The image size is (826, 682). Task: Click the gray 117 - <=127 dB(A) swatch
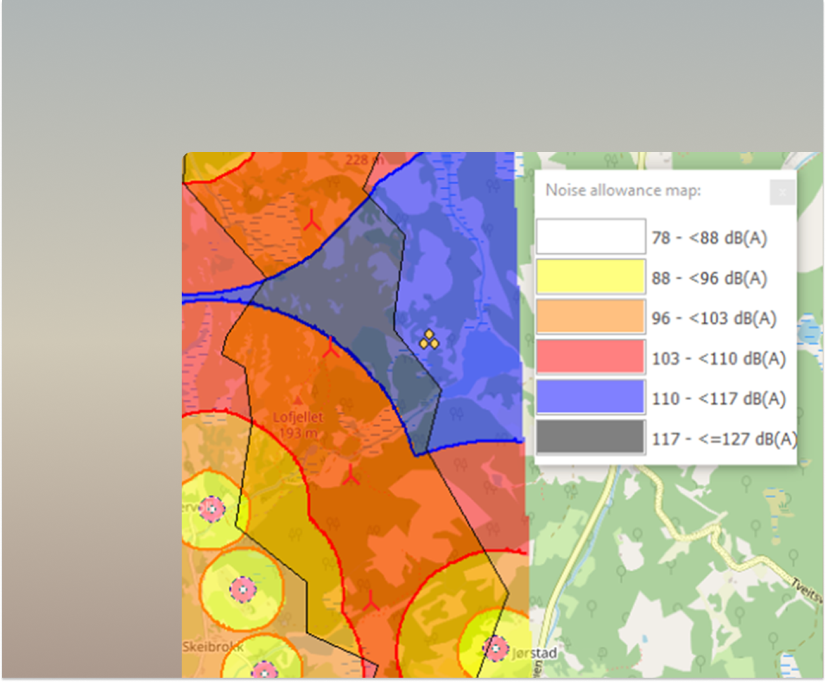click(591, 437)
